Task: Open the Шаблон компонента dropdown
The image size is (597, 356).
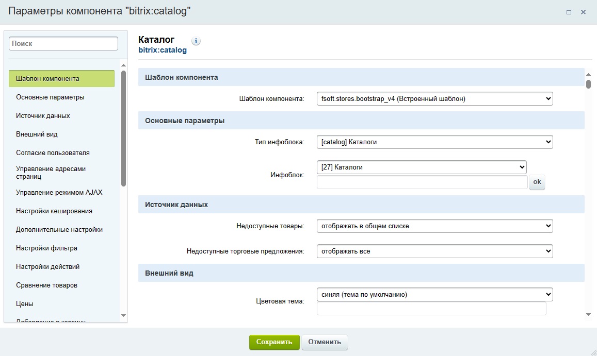Action: [434, 98]
